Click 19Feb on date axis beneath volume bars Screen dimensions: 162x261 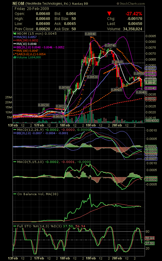point(91,125)
